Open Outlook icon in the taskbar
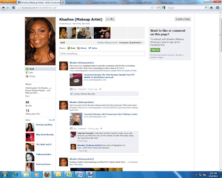 [x=58, y=175]
